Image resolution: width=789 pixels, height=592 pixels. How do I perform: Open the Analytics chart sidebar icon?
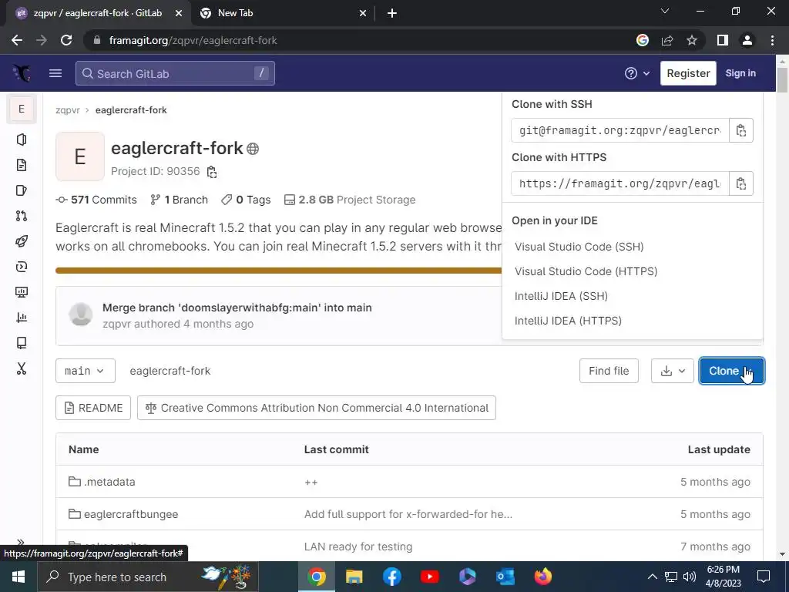coord(22,318)
